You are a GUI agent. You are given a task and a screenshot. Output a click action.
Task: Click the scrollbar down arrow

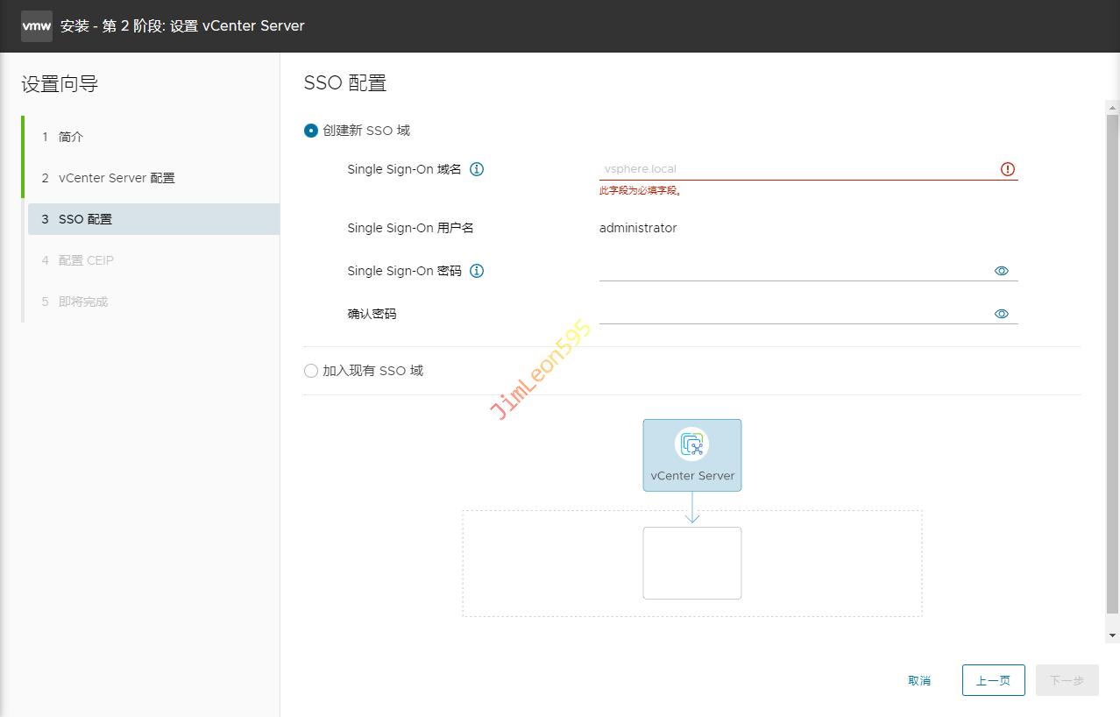[1112, 635]
